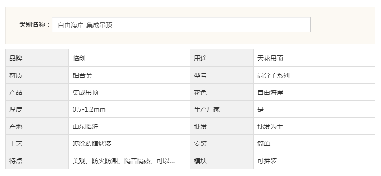The image size is (381, 176).
Task: Select the 高分子系列 model value
Action: [273, 75]
